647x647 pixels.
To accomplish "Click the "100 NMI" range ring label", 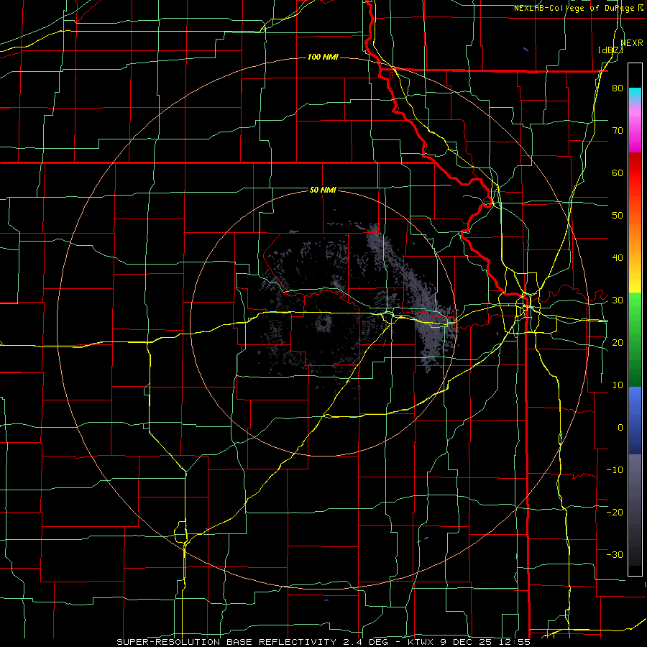I will pyautogui.click(x=323, y=57).
